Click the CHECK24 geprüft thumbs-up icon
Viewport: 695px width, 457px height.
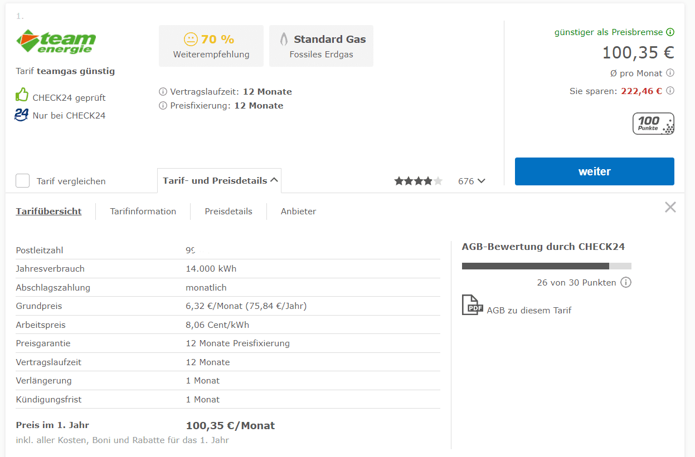[x=22, y=95]
